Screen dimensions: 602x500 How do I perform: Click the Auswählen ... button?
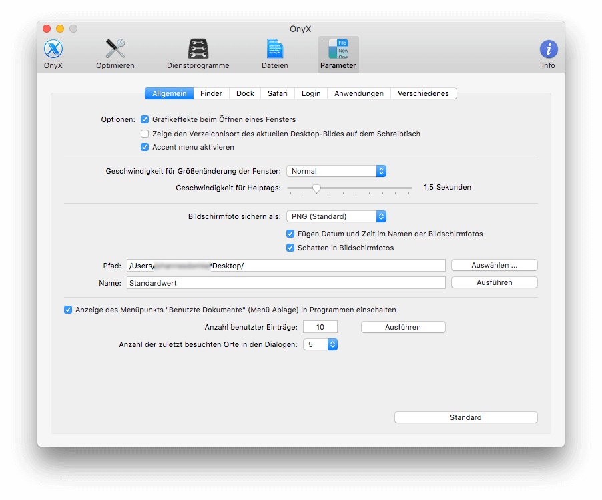tap(495, 266)
